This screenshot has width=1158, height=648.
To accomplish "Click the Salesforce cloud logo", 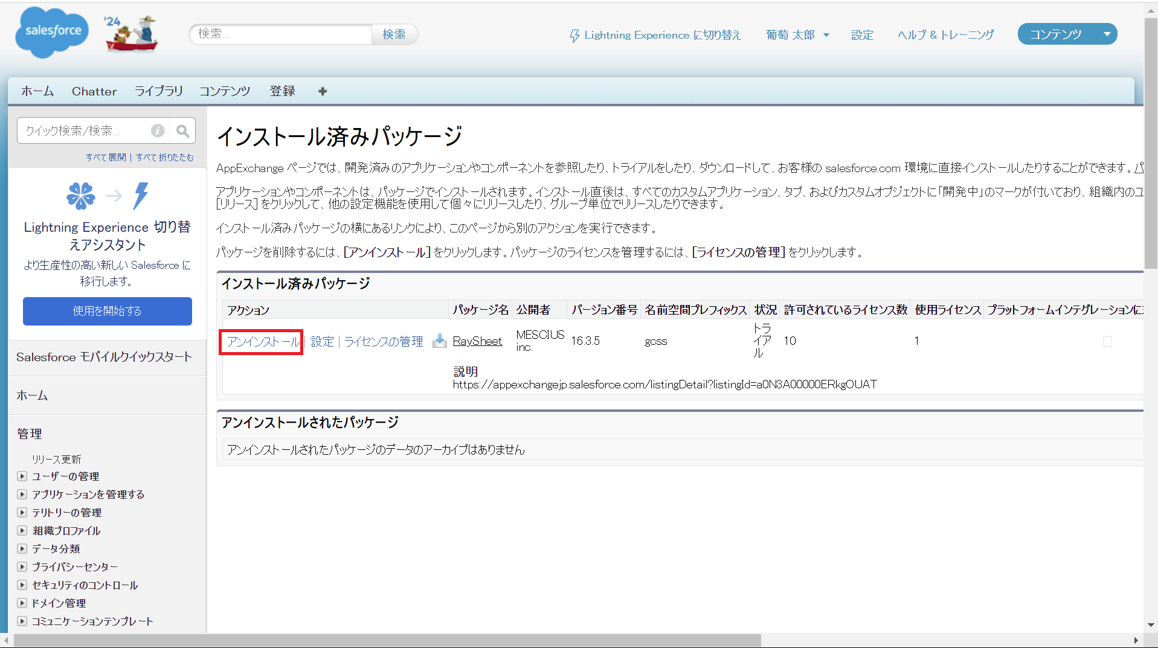I will (x=52, y=33).
